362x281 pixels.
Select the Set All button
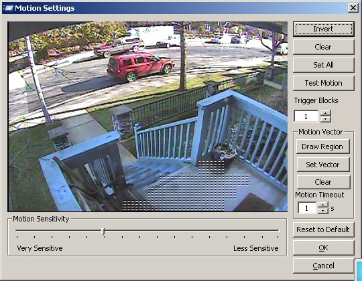(x=323, y=65)
